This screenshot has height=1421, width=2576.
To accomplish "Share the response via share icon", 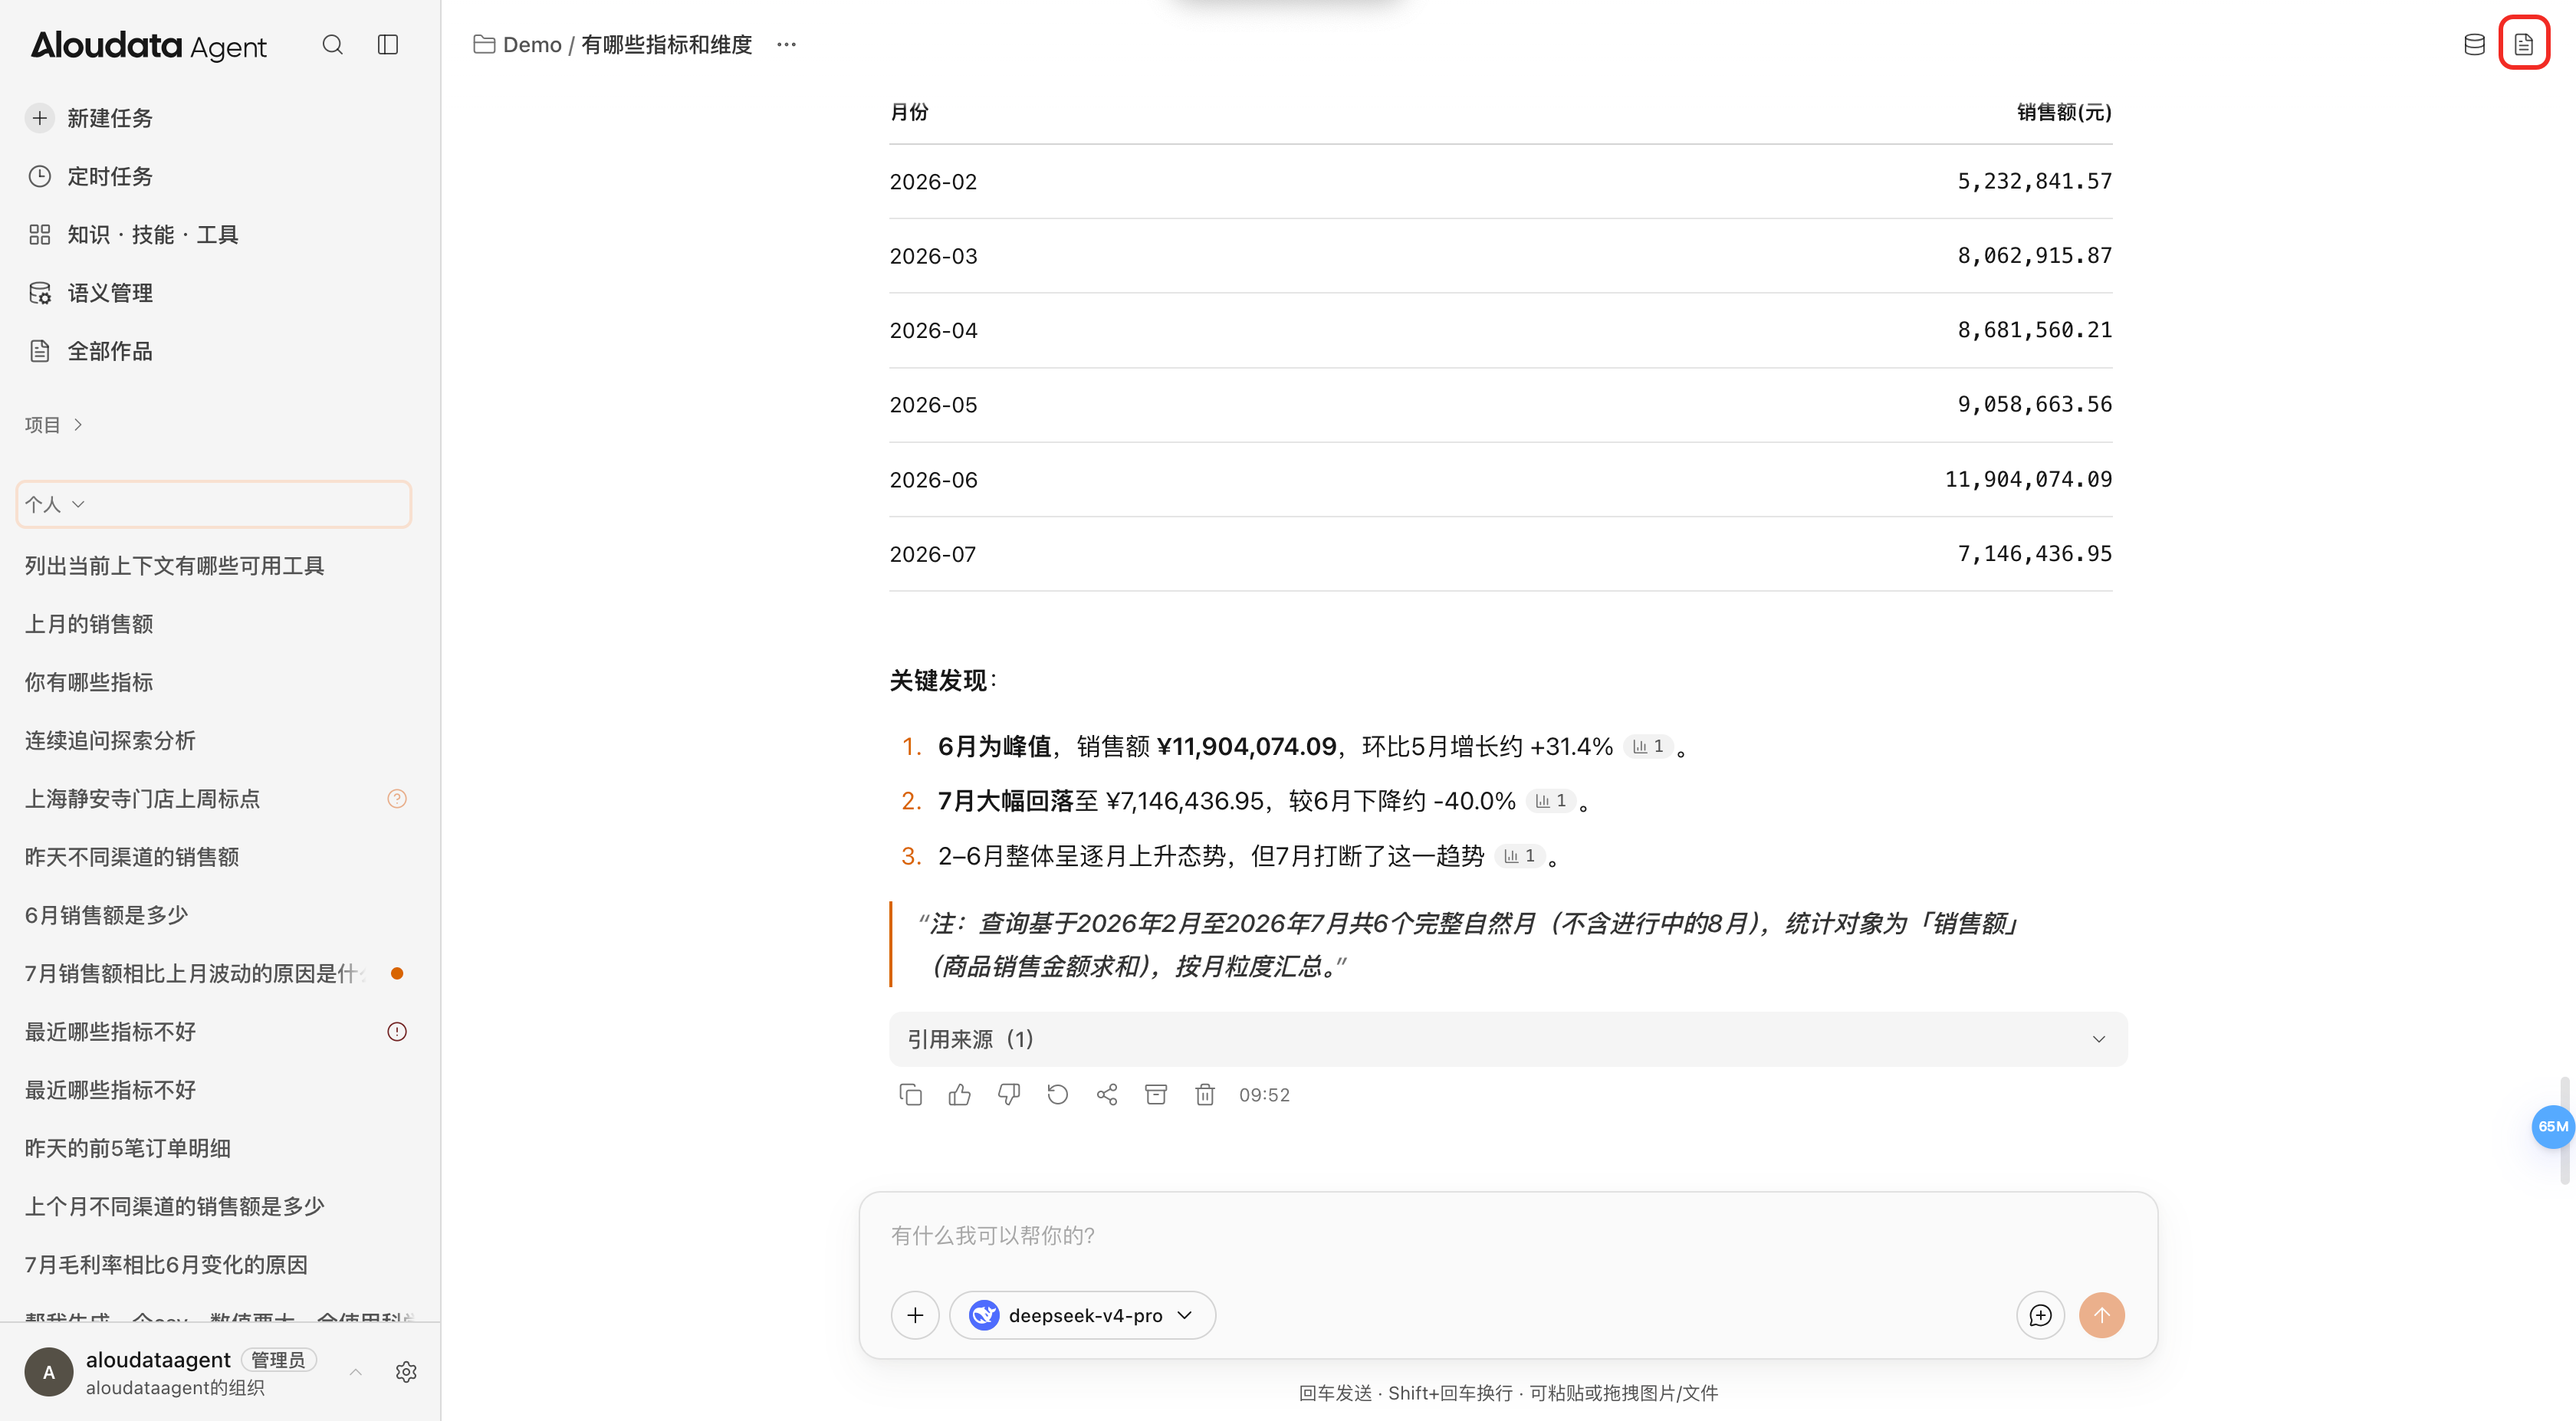I will [1106, 1094].
